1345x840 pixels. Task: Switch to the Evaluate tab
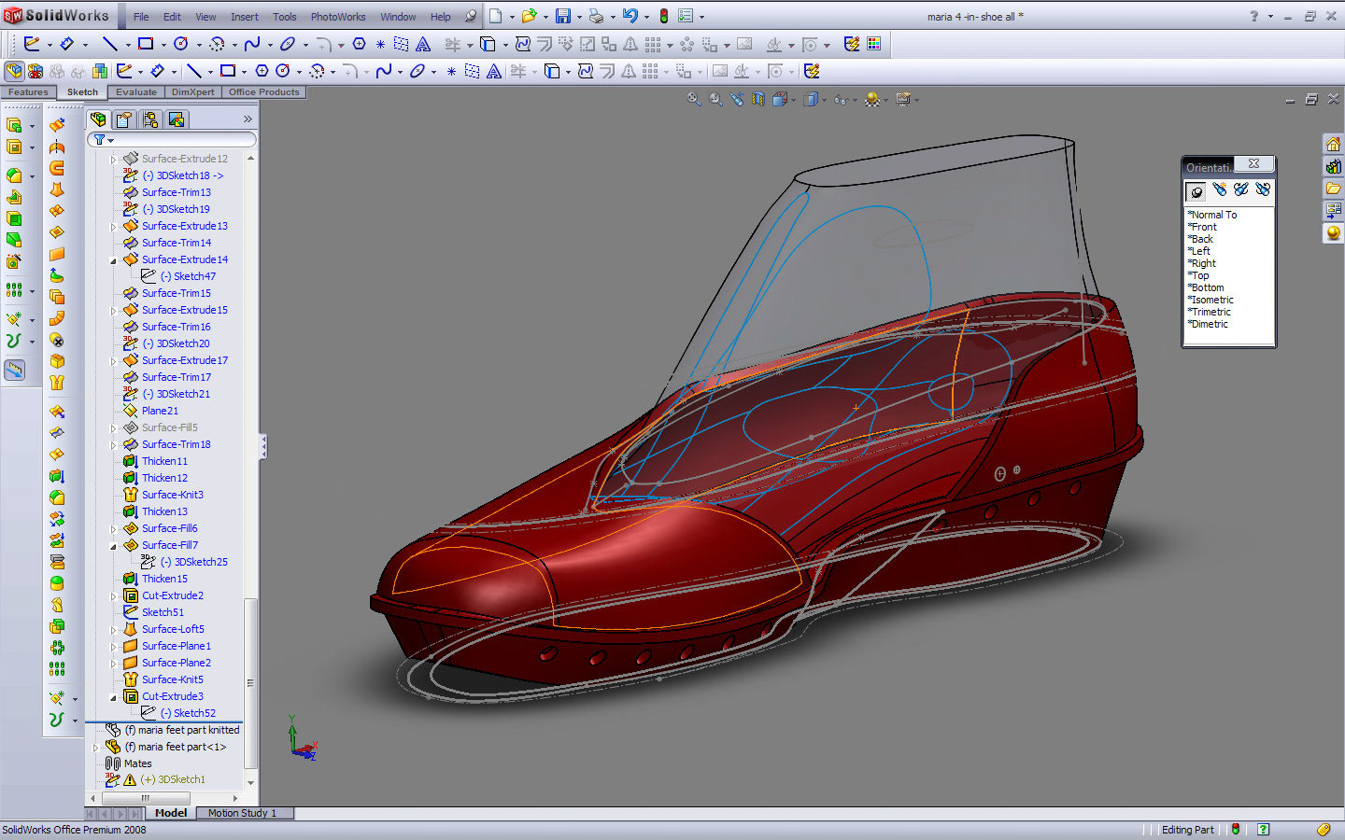coord(136,92)
